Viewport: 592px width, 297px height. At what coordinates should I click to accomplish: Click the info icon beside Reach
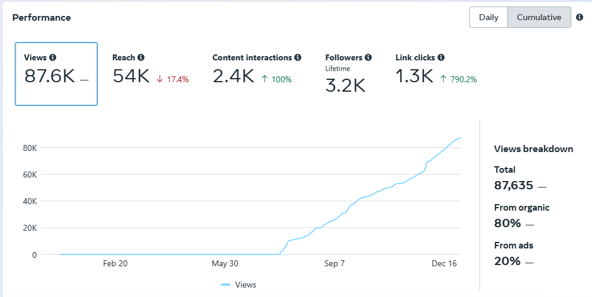click(141, 57)
